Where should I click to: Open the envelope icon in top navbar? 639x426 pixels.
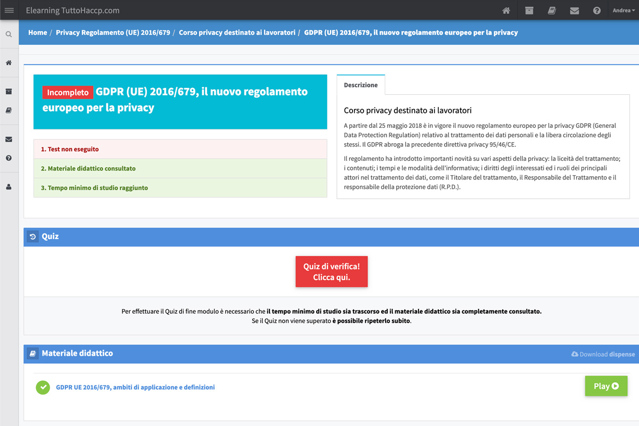(x=574, y=11)
